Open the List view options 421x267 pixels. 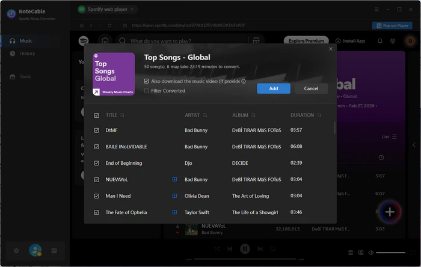click(x=389, y=137)
